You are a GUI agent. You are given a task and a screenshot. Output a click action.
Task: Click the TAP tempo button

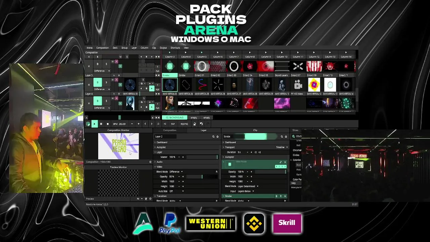coord(173,124)
